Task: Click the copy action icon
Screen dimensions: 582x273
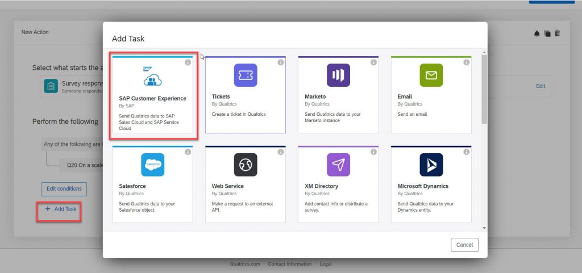Action: 547,33
